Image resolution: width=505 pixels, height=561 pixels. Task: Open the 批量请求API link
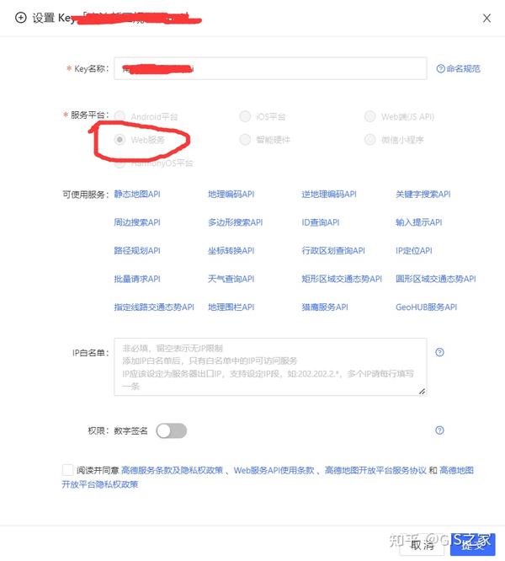click(137, 279)
